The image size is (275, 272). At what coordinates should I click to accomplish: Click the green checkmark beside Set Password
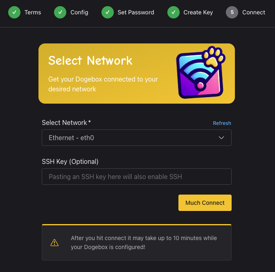(x=108, y=12)
